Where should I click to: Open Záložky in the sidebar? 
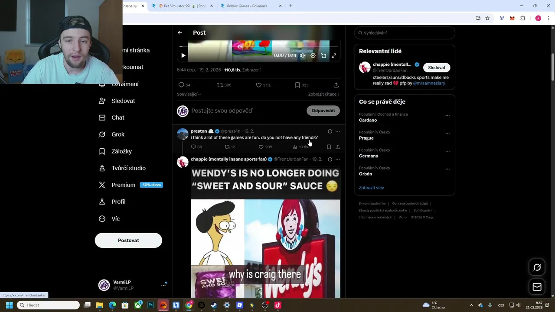click(x=115, y=151)
